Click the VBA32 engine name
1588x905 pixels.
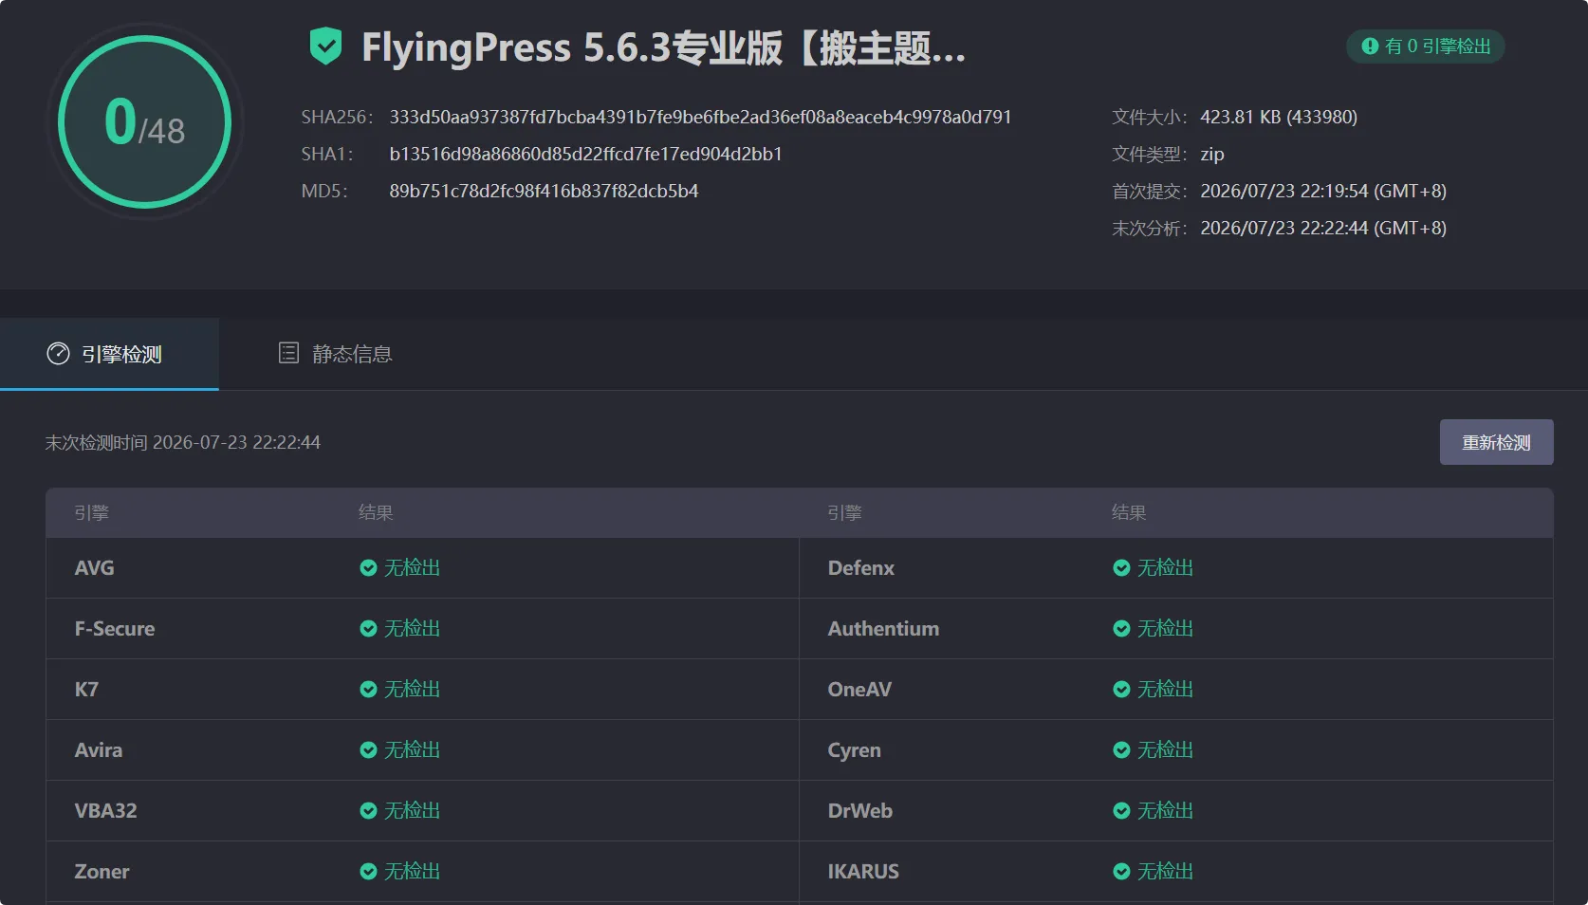coord(105,811)
